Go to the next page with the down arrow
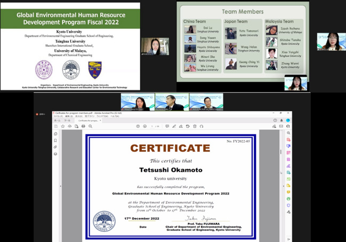Screen dimensions: 346x242 (x=145, y=126)
